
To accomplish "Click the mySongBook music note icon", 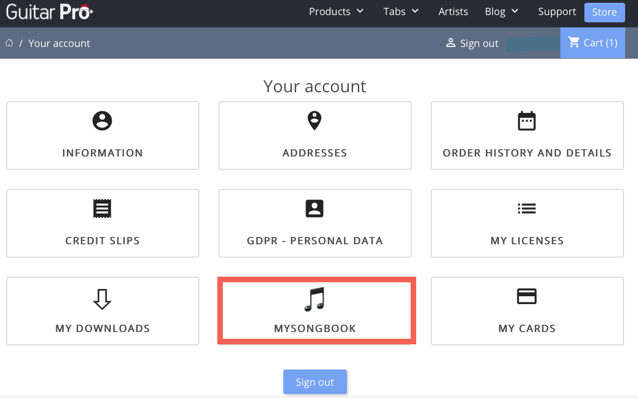I will point(315,299).
